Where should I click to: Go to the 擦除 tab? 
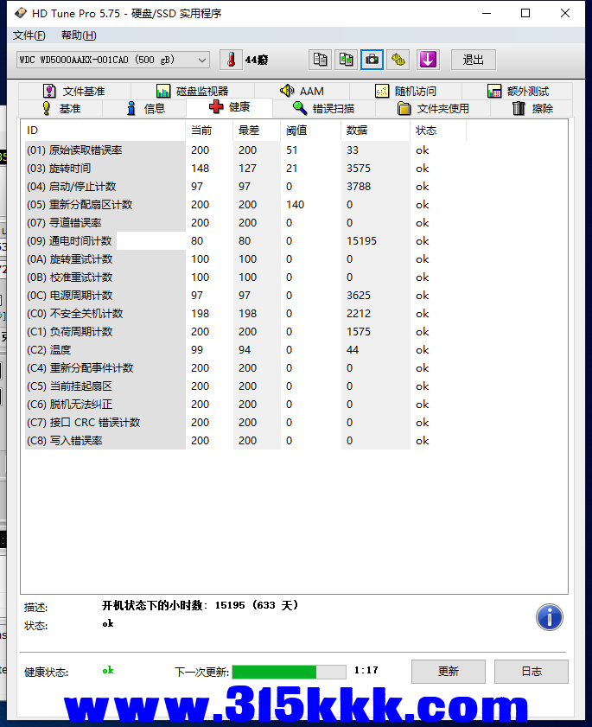pos(532,109)
